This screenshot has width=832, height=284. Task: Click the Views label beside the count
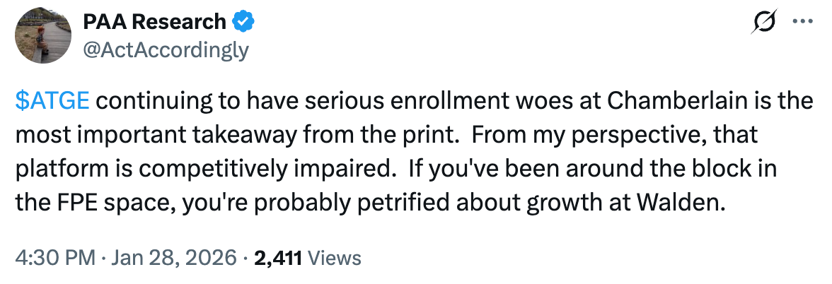click(x=335, y=258)
